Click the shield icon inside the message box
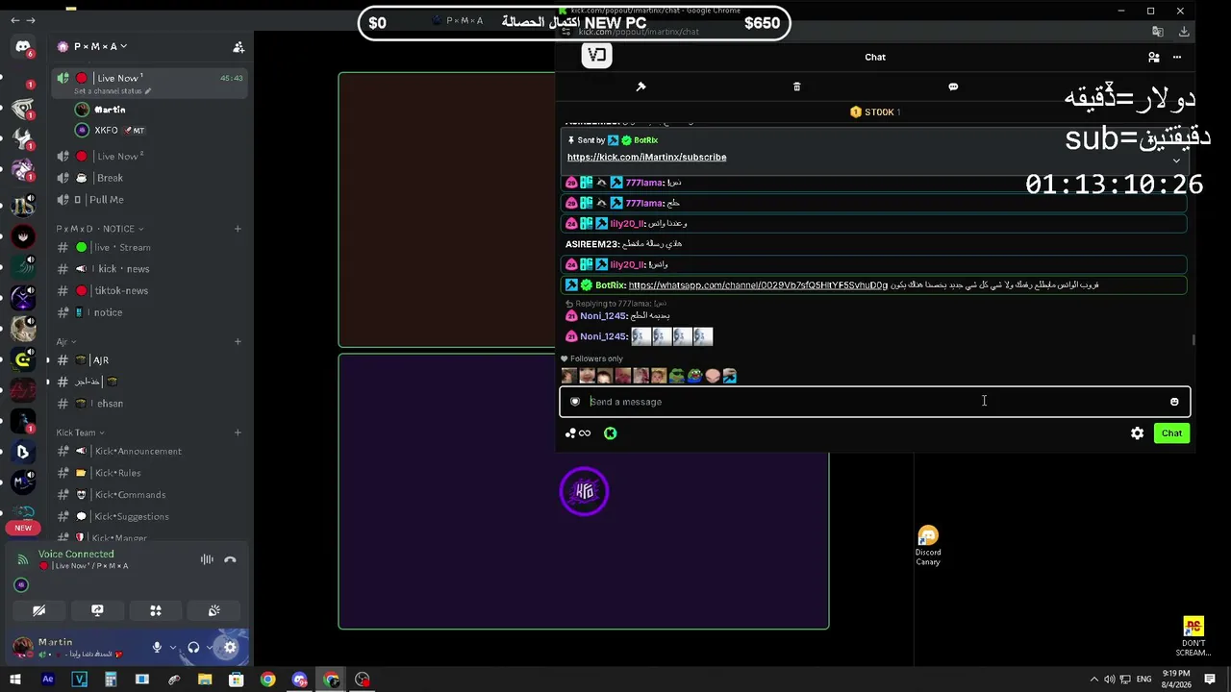Screen dimensions: 1231x692 (x=575, y=402)
